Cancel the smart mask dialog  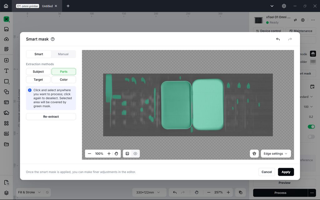[x=267, y=172]
